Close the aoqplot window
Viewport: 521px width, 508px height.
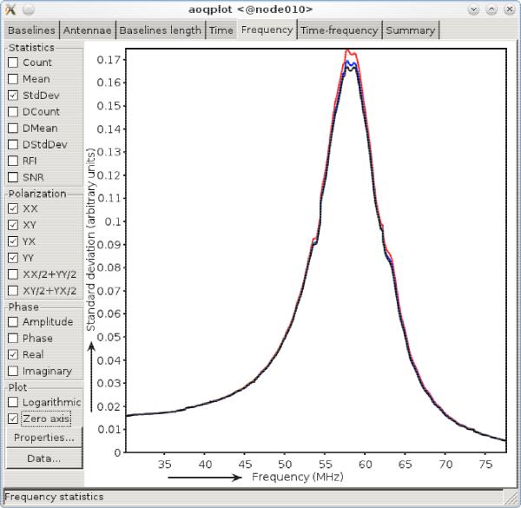509,10
